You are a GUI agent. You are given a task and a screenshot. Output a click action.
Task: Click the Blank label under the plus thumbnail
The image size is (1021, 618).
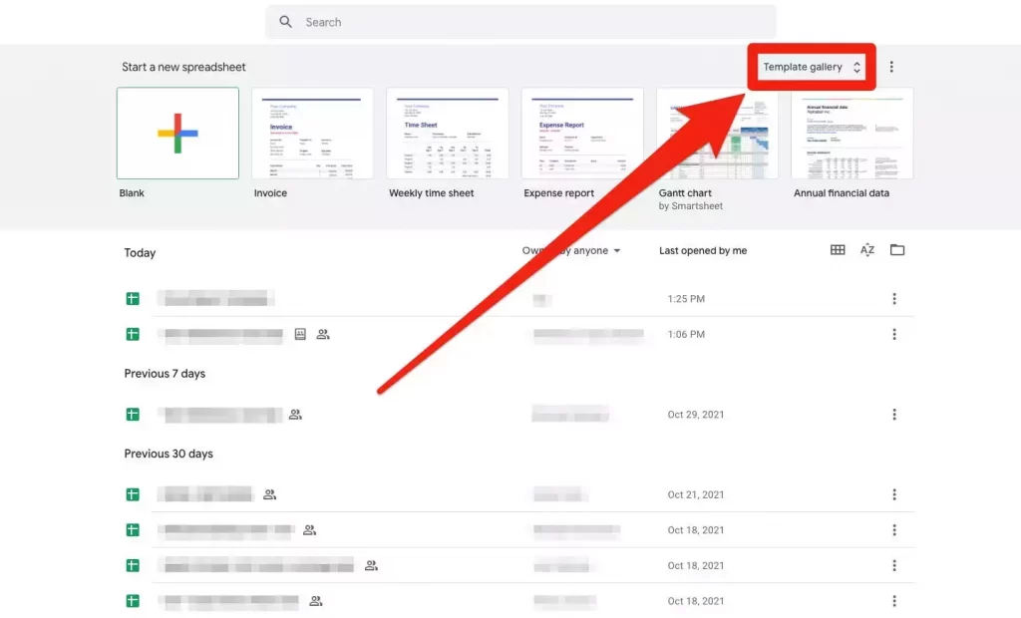click(132, 193)
